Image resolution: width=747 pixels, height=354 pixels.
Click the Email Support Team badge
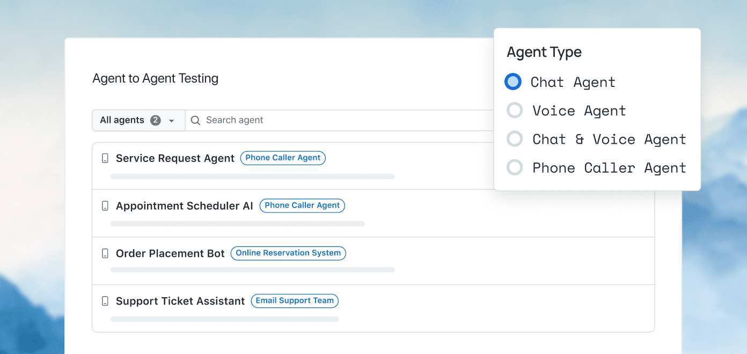click(295, 301)
